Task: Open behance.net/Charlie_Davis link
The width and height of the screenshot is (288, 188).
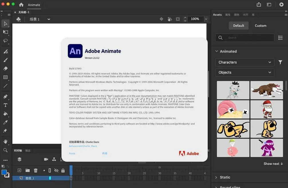Action: click(x=83, y=146)
